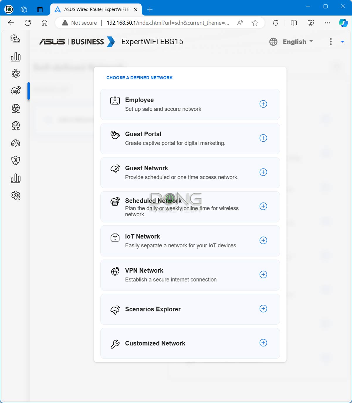Open the tab actions menu icon
Image resolution: width=352 pixels, height=403 pixels.
[40, 9]
